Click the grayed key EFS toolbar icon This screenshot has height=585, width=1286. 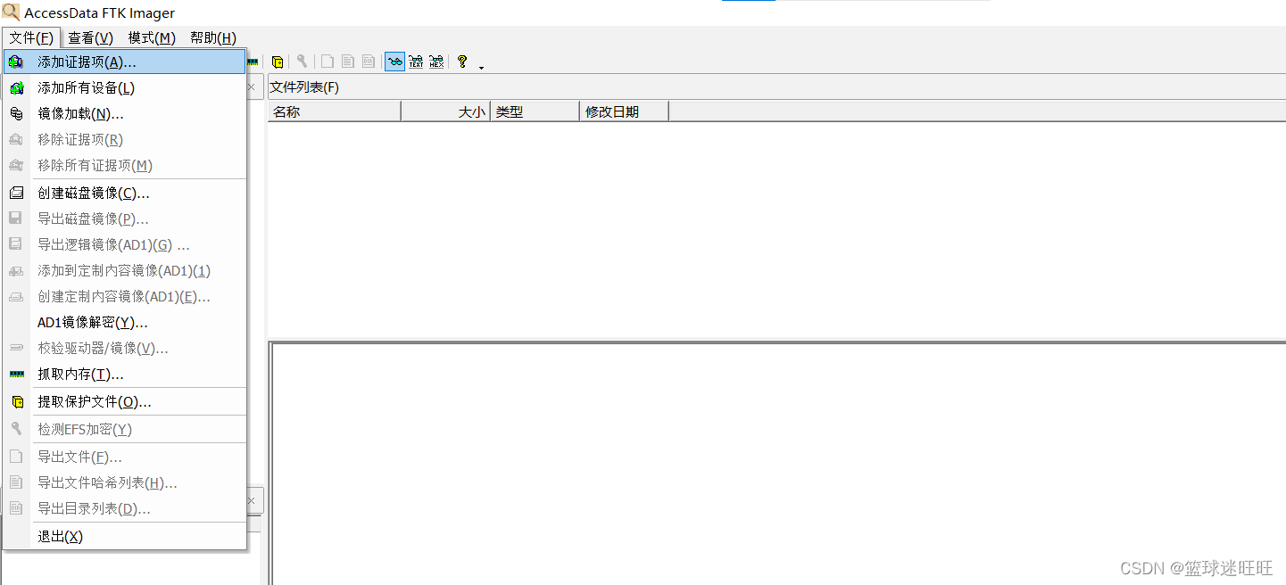(x=302, y=62)
